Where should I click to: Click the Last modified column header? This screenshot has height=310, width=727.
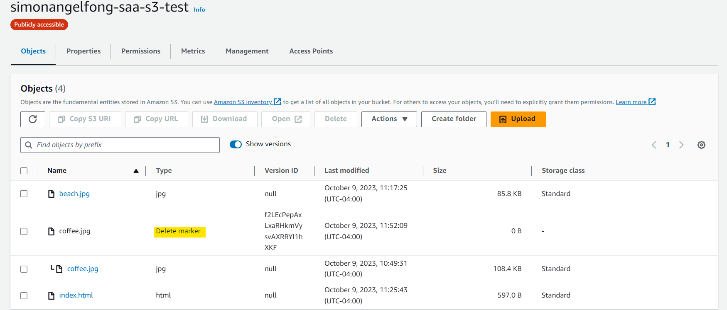tap(346, 170)
